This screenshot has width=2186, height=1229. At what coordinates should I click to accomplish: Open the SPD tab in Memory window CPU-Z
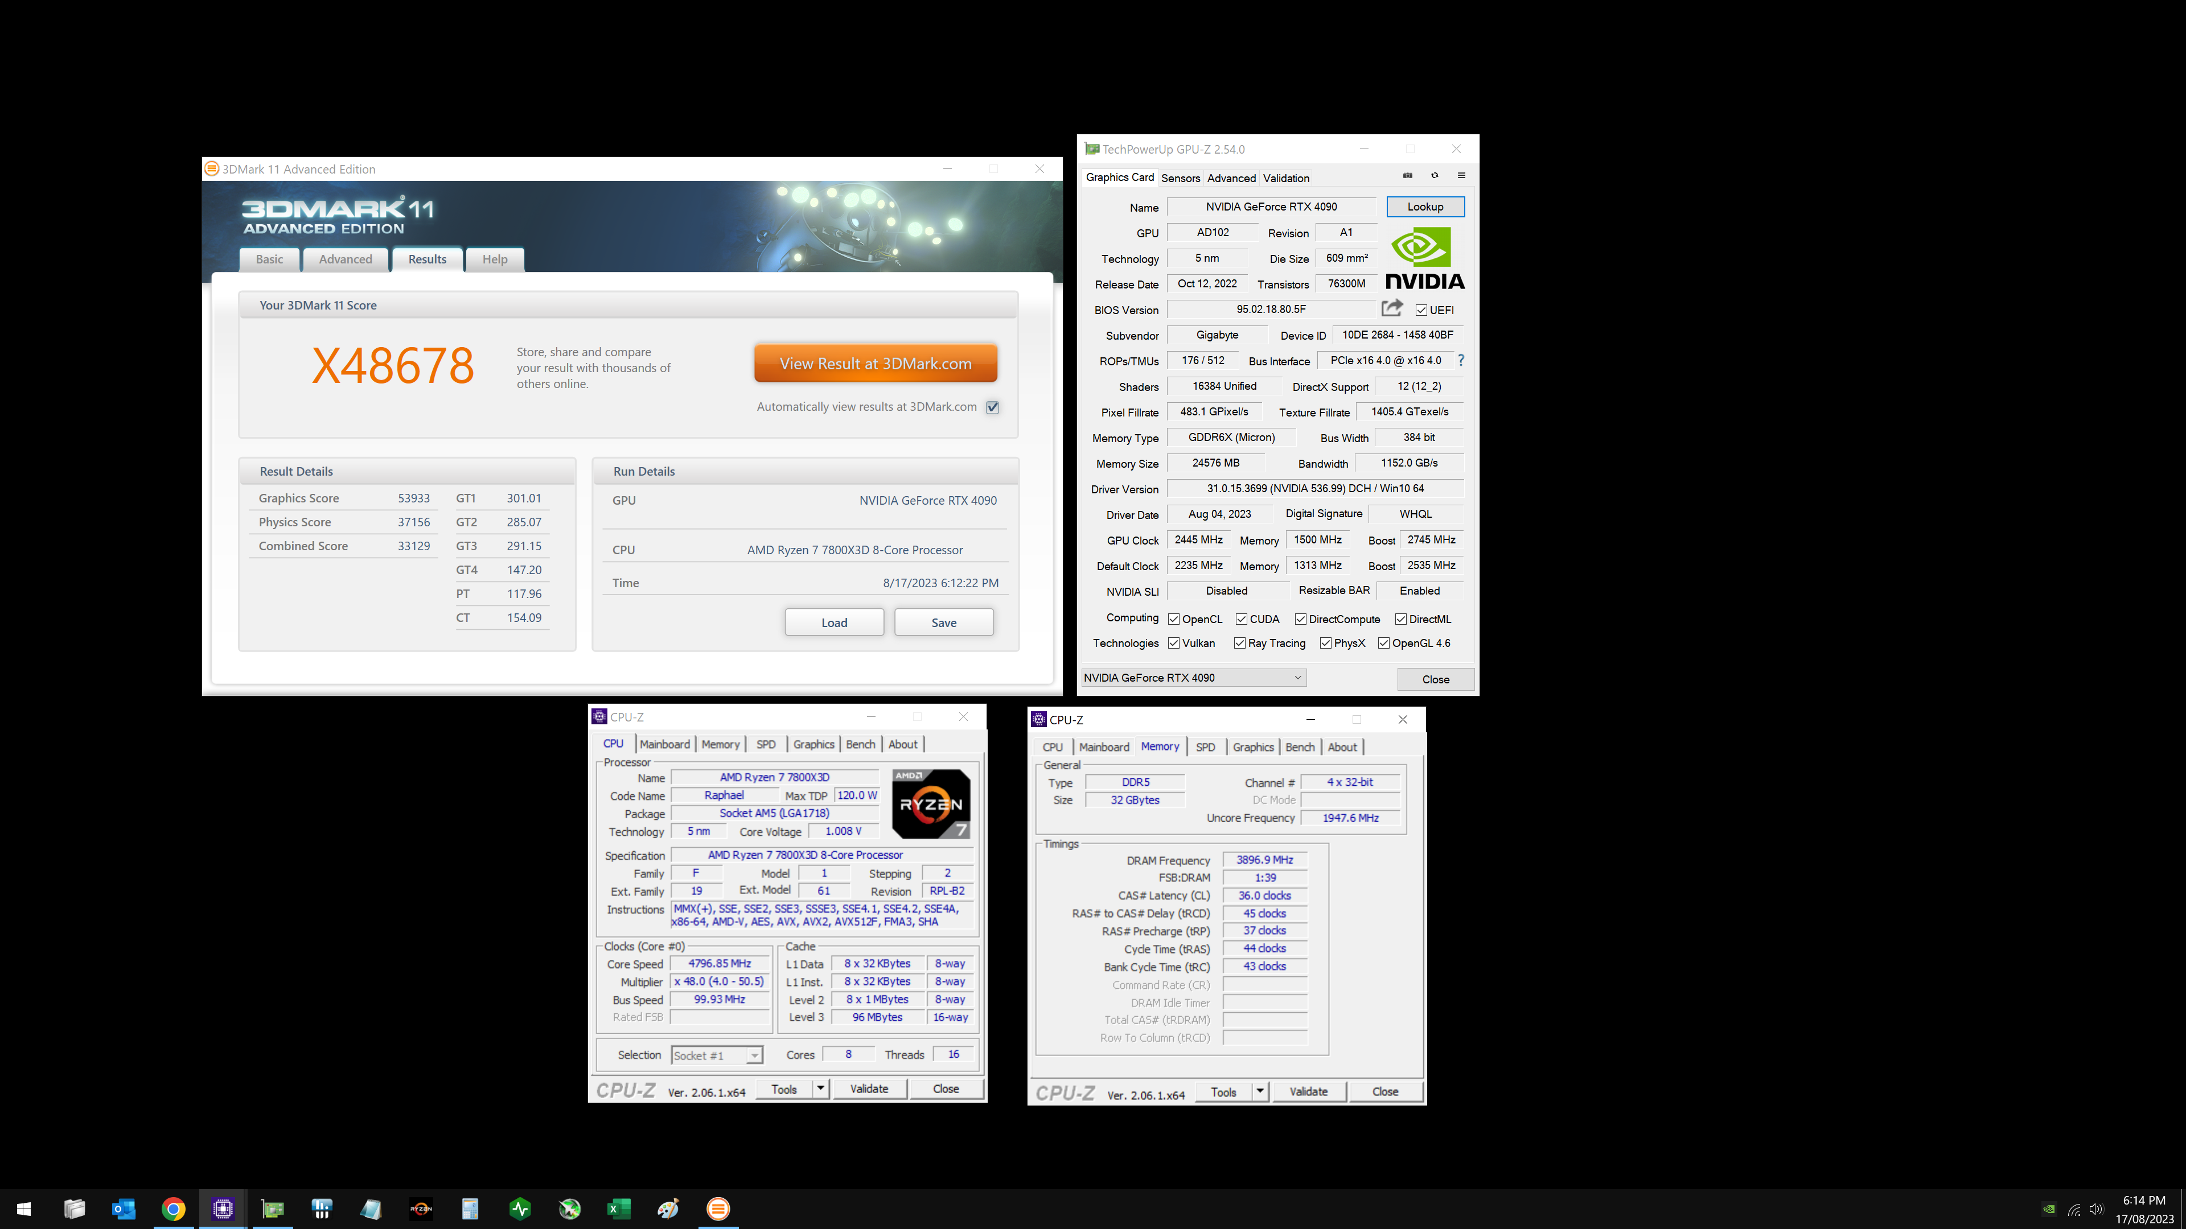pos(1205,747)
